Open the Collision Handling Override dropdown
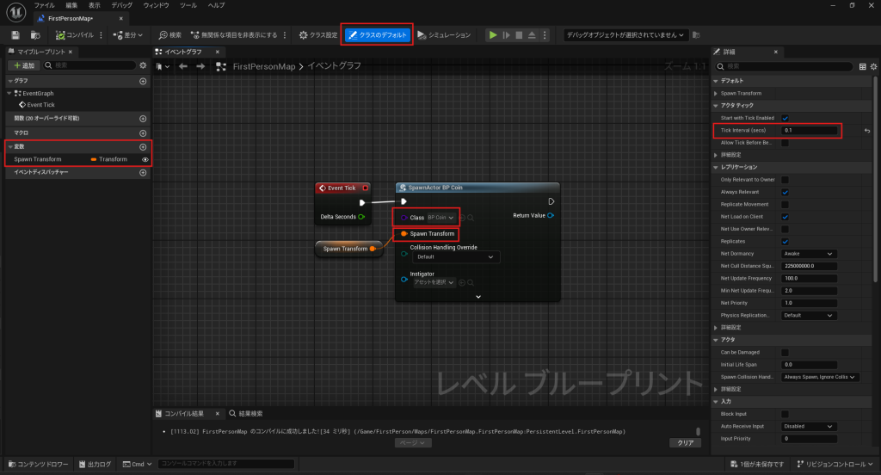This screenshot has width=881, height=475. point(454,256)
